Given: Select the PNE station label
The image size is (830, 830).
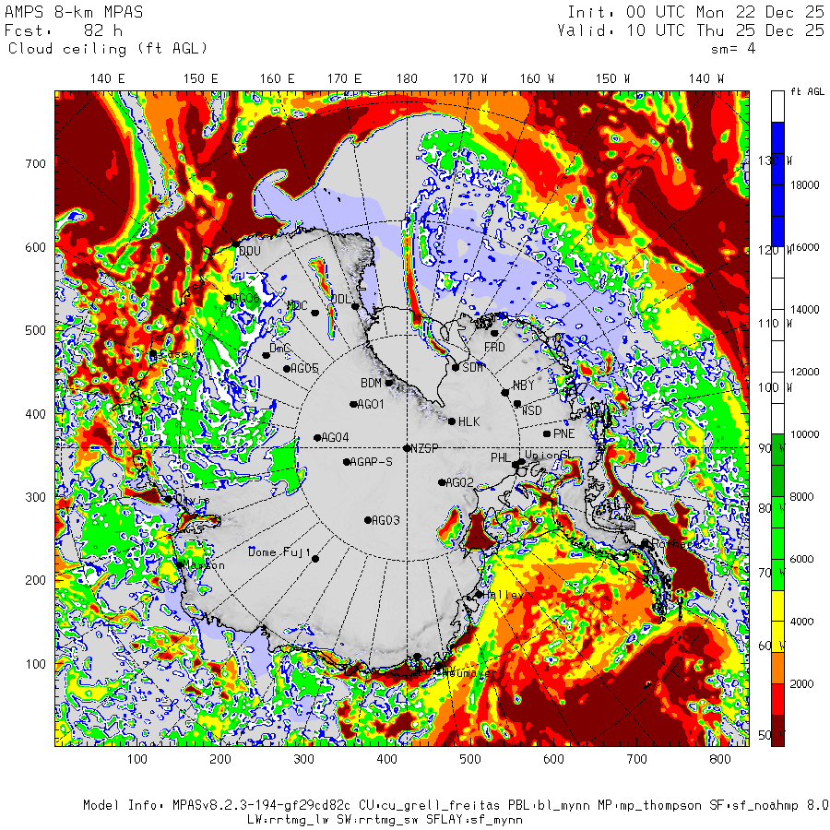Looking at the screenshot, I should click(x=563, y=434).
